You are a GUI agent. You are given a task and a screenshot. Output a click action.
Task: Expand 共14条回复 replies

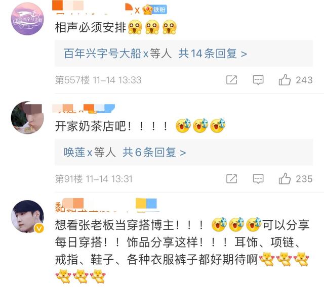click(213, 54)
